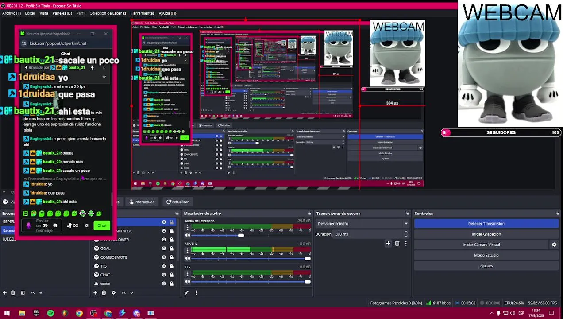Add a new source with plus icon

coord(95,292)
